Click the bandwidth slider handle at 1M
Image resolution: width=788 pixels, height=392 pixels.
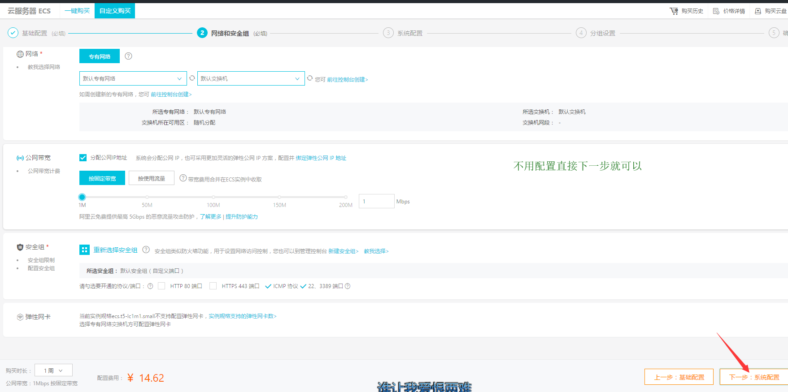coord(82,197)
